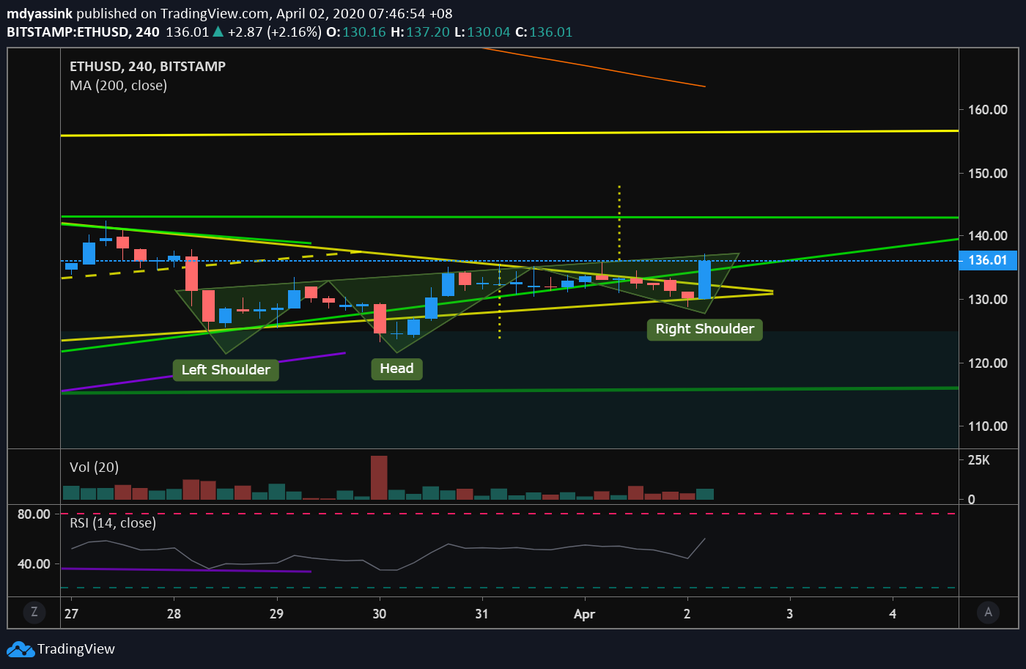Click the latest large blue candlestick

pyautogui.click(x=704, y=279)
